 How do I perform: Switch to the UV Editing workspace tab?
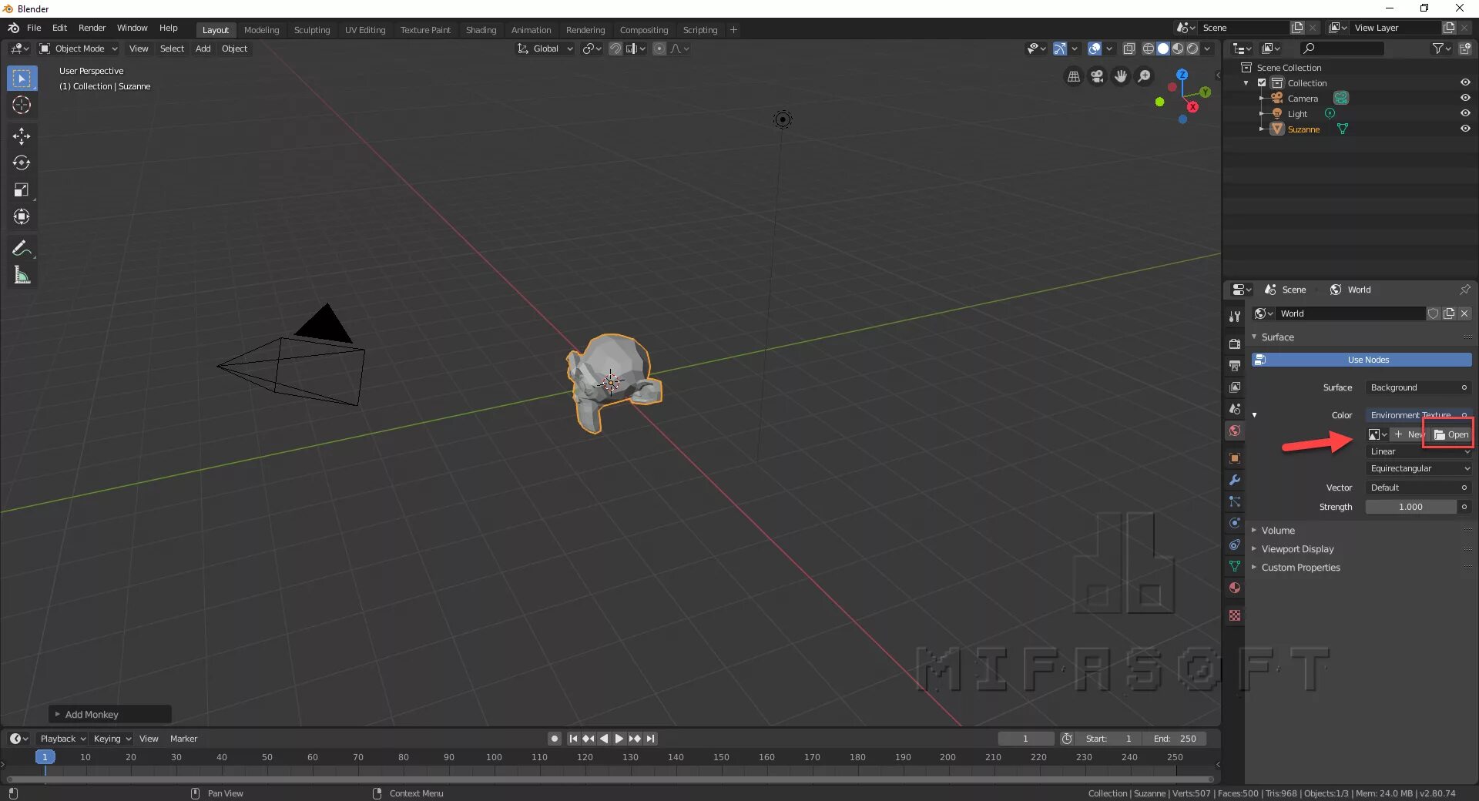click(x=365, y=30)
